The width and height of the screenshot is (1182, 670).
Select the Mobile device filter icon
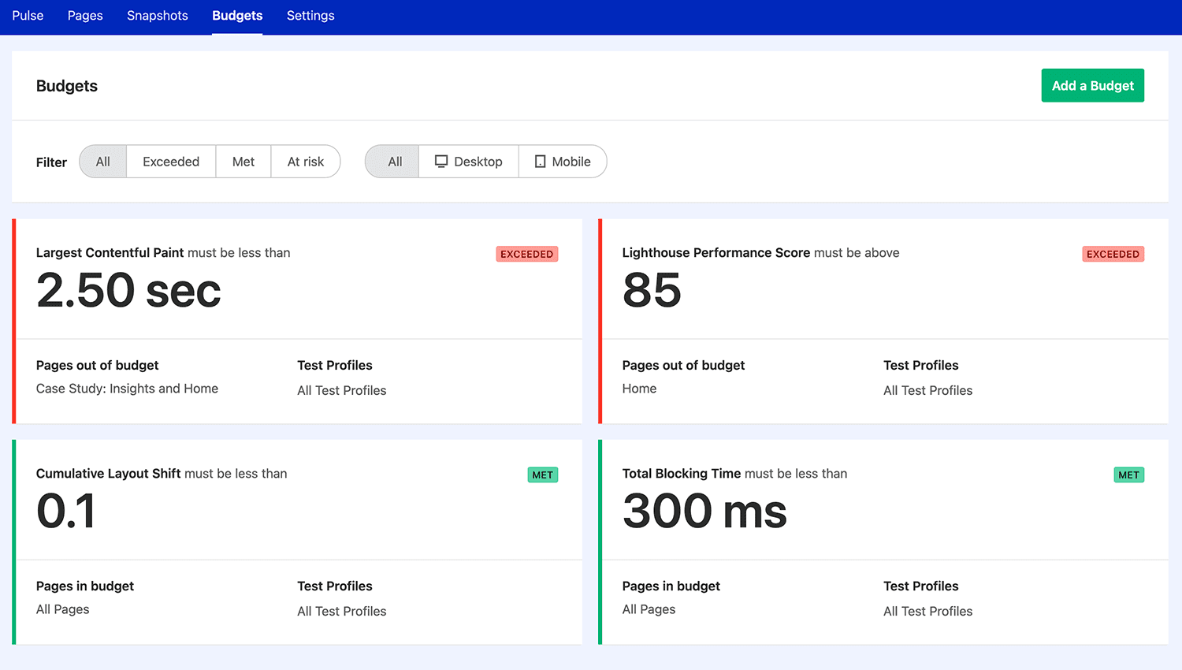coord(540,161)
